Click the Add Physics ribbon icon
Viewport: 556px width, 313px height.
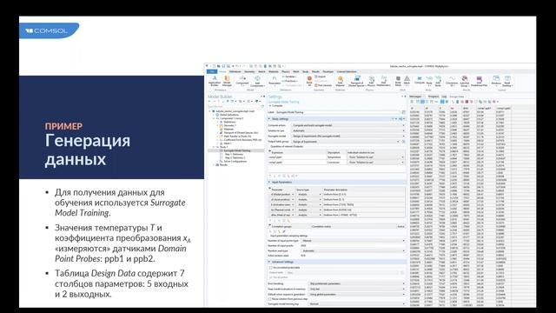click(x=371, y=81)
